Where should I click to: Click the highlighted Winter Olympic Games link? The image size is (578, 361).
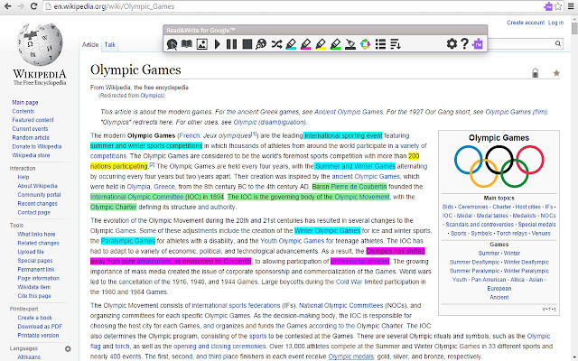[327, 231]
